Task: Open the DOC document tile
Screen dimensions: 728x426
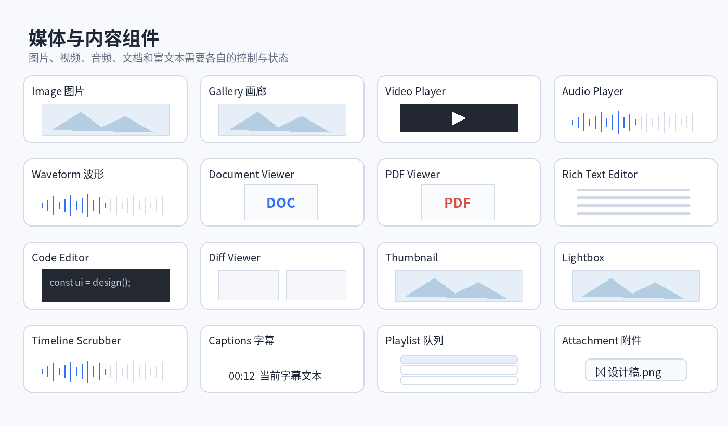Action: 281,202
